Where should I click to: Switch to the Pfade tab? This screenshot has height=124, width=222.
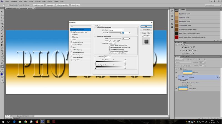click(x=188, y=57)
